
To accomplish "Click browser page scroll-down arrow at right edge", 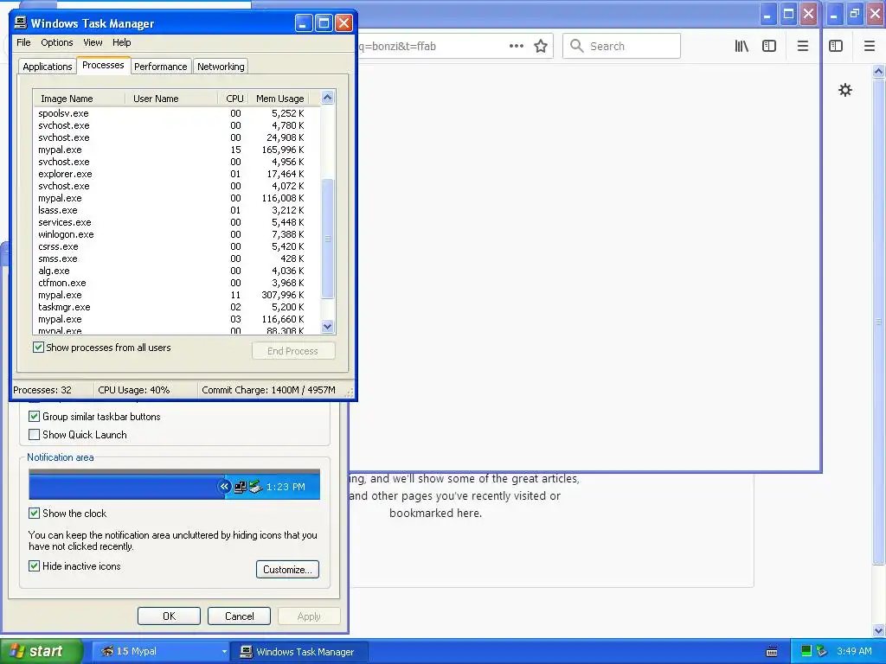I will tap(878, 630).
